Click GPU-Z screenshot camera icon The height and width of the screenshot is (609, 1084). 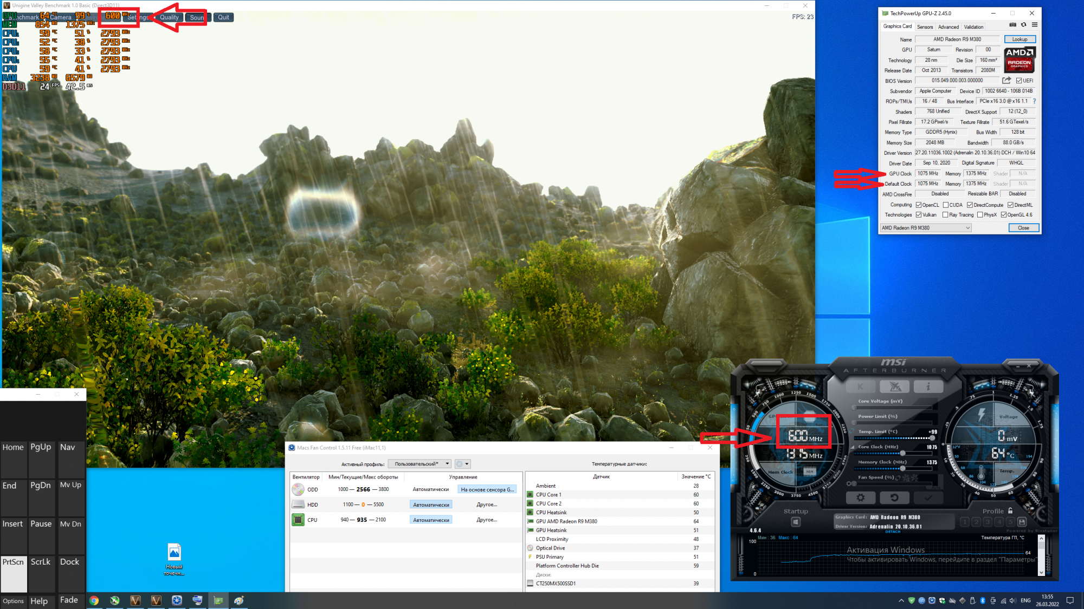click(1012, 25)
